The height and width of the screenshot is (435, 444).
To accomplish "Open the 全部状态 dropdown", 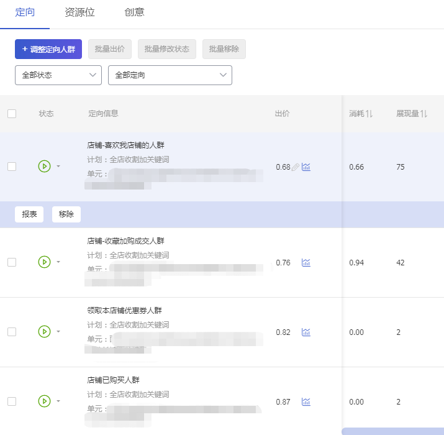I will tap(58, 75).
